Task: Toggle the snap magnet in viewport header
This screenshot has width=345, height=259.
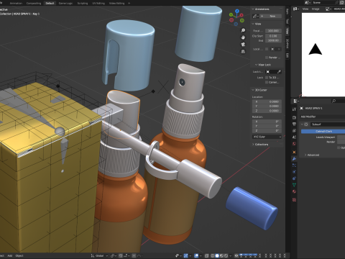Action: click(x=121, y=256)
